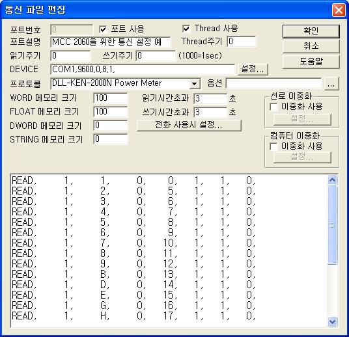Click the 취소 cancel button

tap(311, 46)
